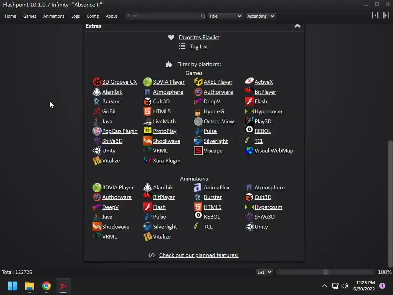The width and height of the screenshot is (393, 295).
Task: Open the network icon in system tray
Action: pyautogui.click(x=335, y=286)
